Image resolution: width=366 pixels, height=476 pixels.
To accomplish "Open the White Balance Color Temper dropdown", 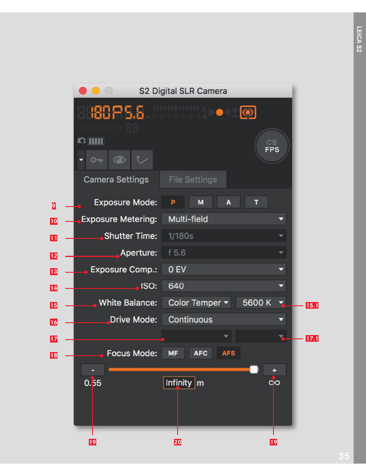I will [196, 302].
